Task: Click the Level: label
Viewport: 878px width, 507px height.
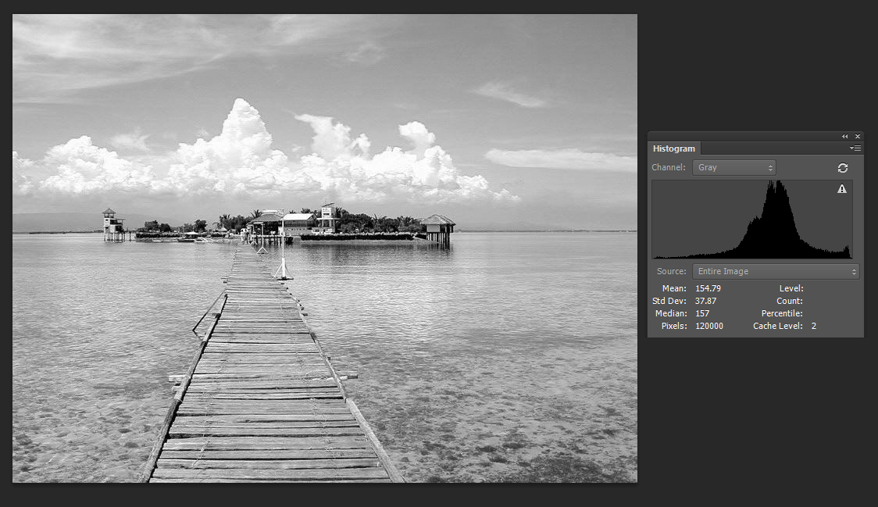Action: tap(791, 288)
